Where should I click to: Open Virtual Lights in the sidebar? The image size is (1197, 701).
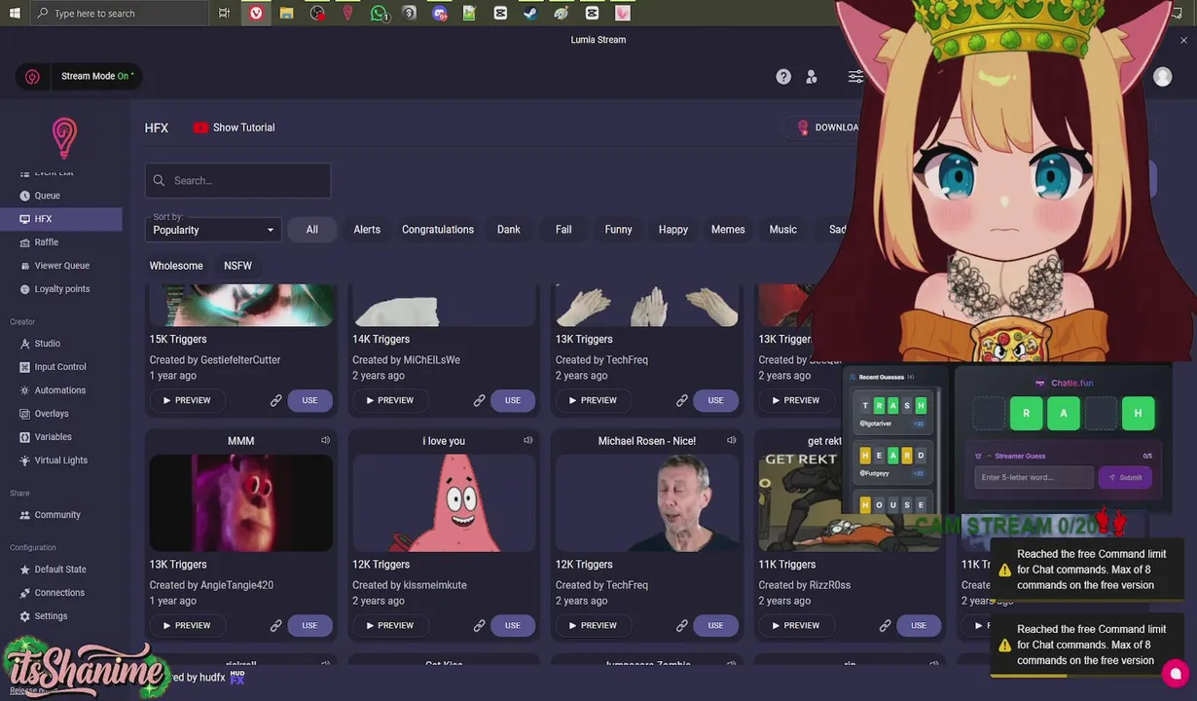tap(60, 461)
